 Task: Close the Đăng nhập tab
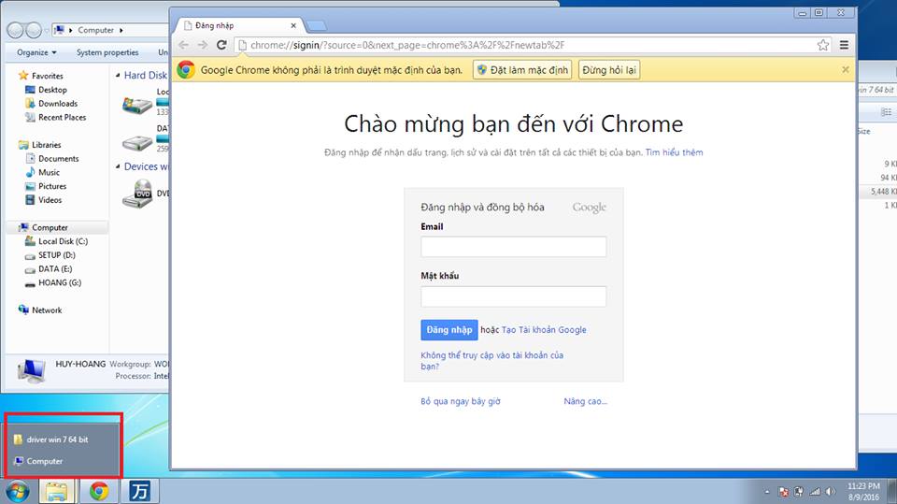tap(293, 25)
